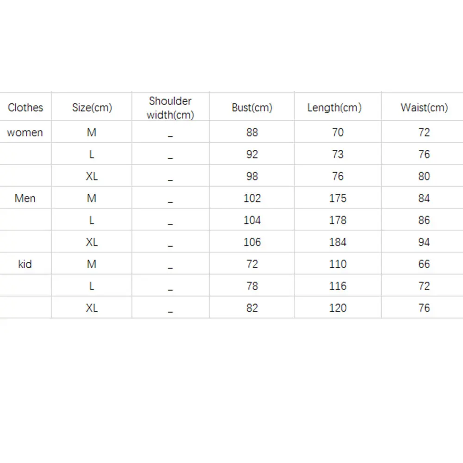The height and width of the screenshot is (463, 463).
Task: Click women's L length value 73
Action: pos(338,154)
